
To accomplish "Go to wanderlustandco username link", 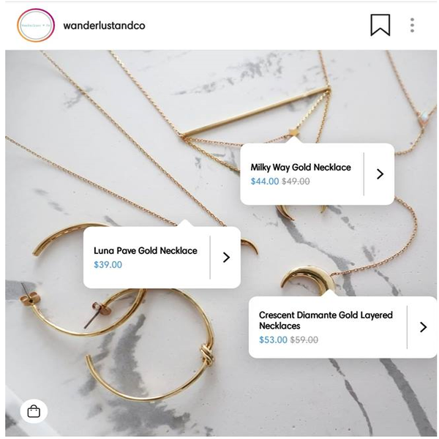I will point(104,26).
